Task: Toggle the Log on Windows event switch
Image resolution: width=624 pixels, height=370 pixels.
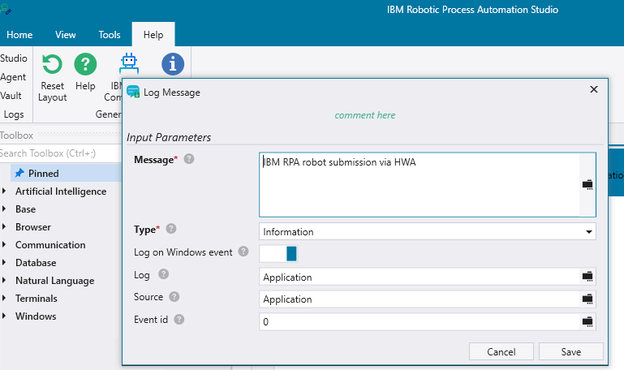Action: (279, 253)
